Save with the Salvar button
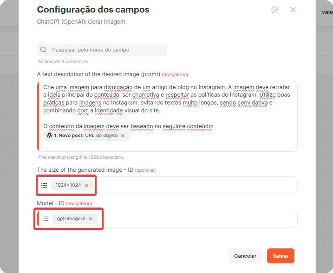 pos(281,256)
